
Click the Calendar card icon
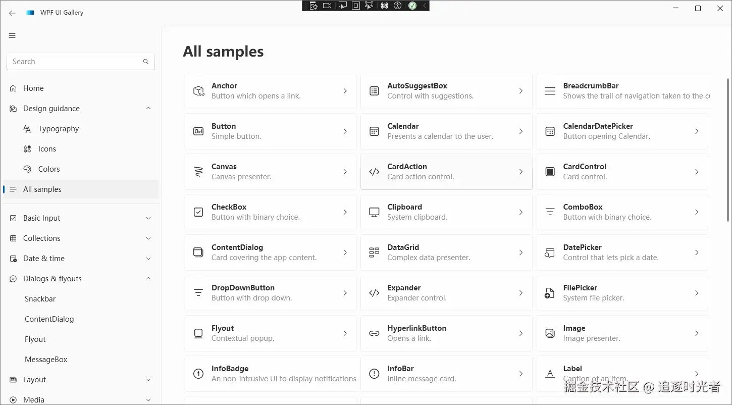coord(374,131)
